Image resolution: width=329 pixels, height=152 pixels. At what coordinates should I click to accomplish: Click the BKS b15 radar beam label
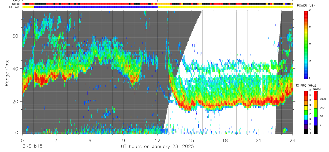click(x=32, y=147)
